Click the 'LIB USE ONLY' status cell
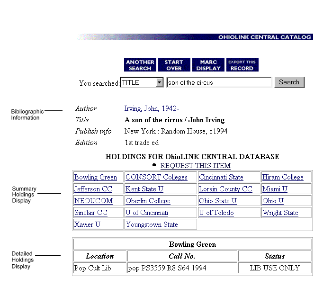Screen dimensions: 332x296 point(275,268)
